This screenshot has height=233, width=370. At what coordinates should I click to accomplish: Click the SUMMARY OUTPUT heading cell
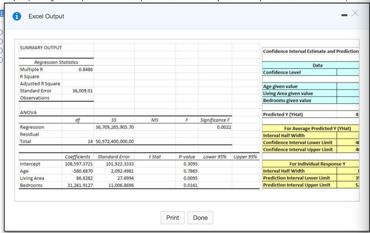41,48
